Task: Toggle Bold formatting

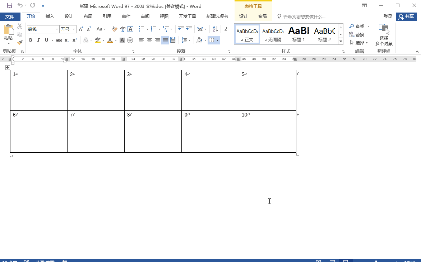Action: coord(31,40)
